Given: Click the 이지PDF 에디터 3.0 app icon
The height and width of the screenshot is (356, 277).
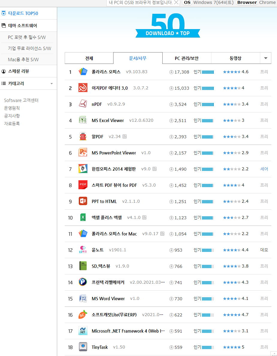Looking at the screenshot, I should point(83,88).
